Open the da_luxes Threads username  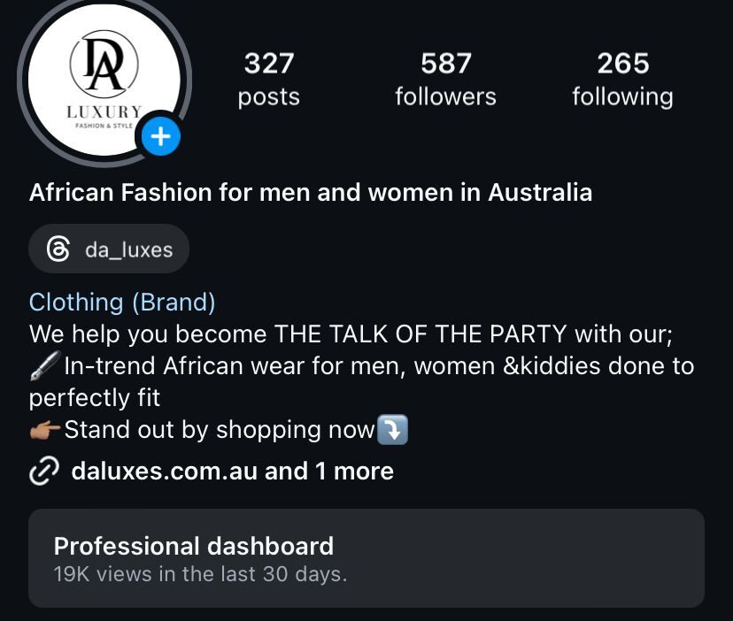[x=128, y=250]
